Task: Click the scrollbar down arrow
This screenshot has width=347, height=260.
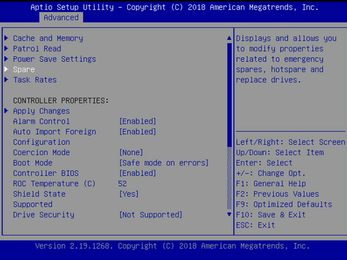Action: point(229,214)
